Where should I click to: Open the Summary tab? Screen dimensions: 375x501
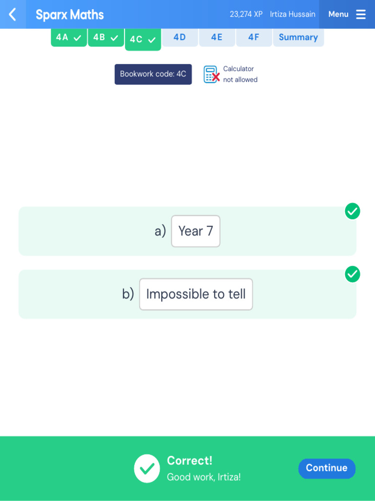click(x=298, y=37)
